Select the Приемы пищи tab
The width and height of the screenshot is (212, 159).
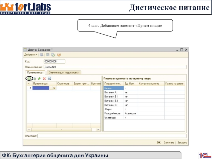click(x=35, y=72)
